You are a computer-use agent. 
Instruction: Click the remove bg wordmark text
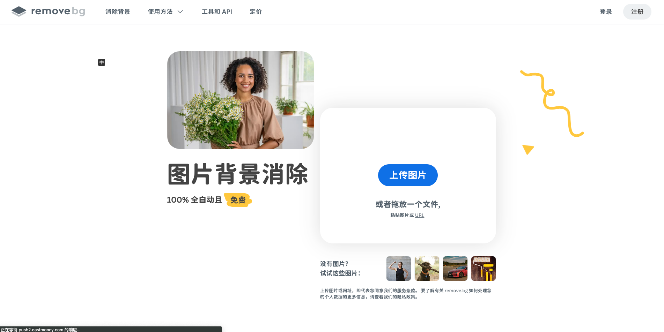coord(58,12)
